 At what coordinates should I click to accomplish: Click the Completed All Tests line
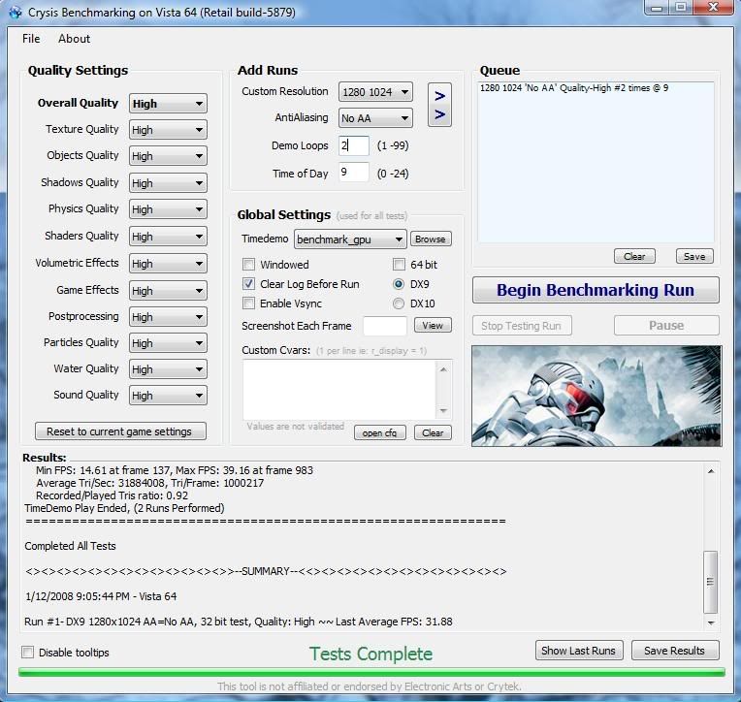coord(70,546)
